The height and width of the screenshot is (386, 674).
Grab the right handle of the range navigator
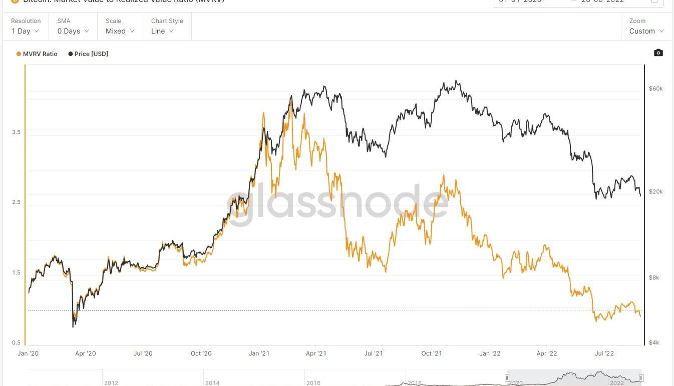point(641,378)
